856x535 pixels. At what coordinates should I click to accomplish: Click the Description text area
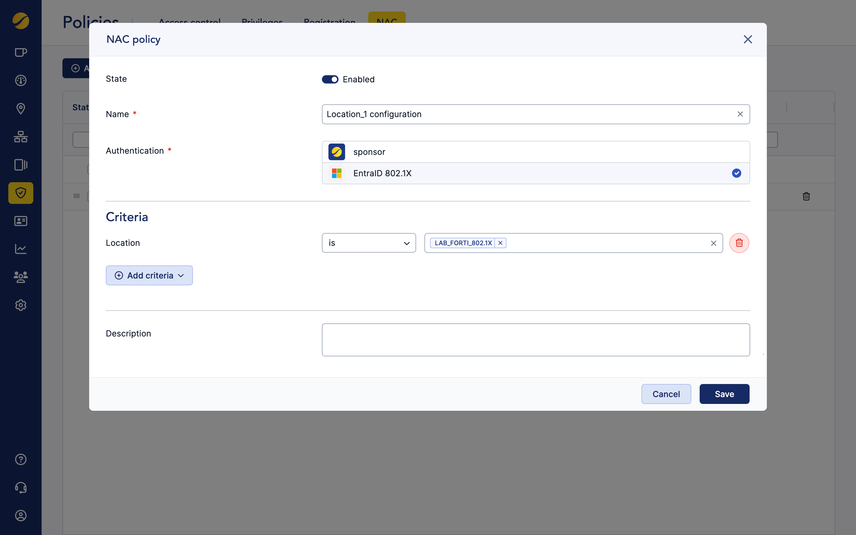click(x=536, y=340)
